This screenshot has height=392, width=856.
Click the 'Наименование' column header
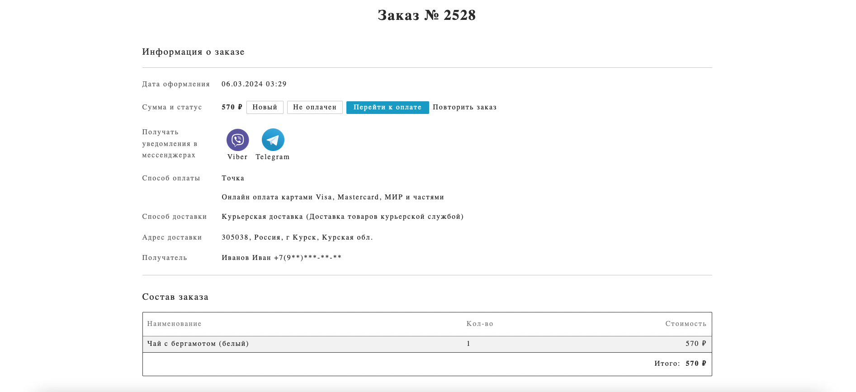tap(175, 324)
